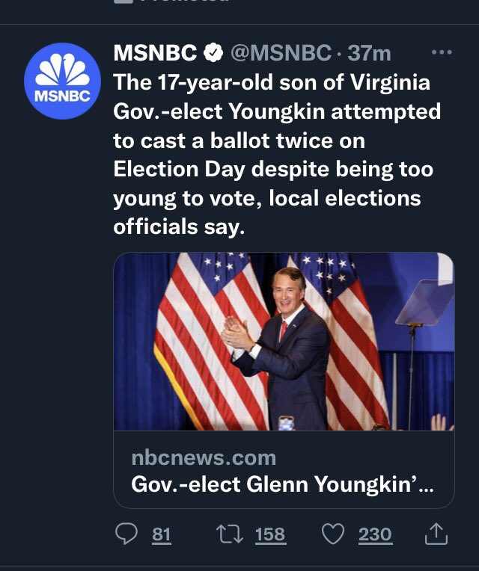The width and height of the screenshot is (479, 571).
Task: Like the tweet with the heart icon
Action: [333, 534]
